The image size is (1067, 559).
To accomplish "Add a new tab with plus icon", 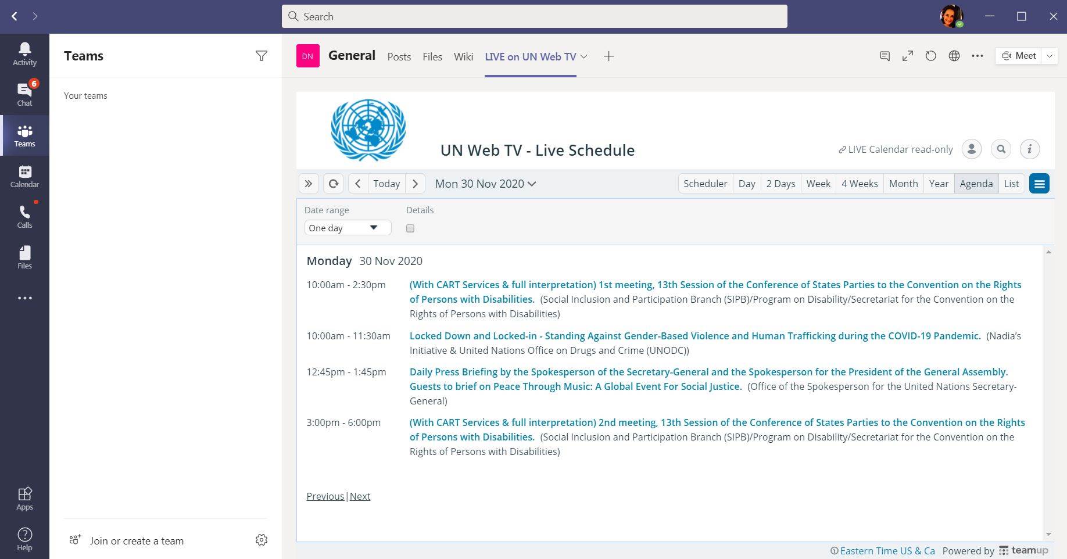I will (608, 56).
